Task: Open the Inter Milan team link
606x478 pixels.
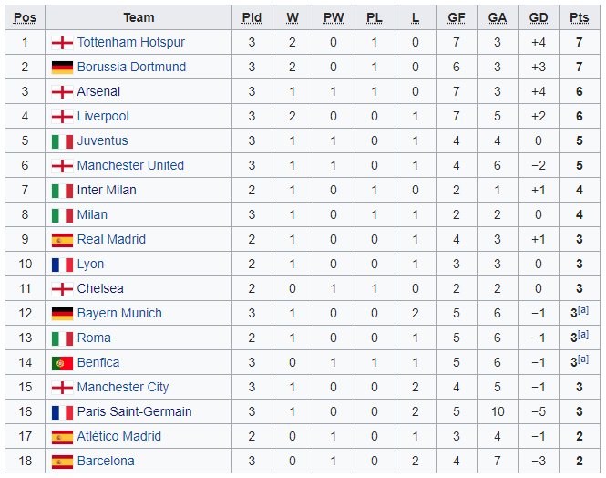Action: (x=107, y=190)
